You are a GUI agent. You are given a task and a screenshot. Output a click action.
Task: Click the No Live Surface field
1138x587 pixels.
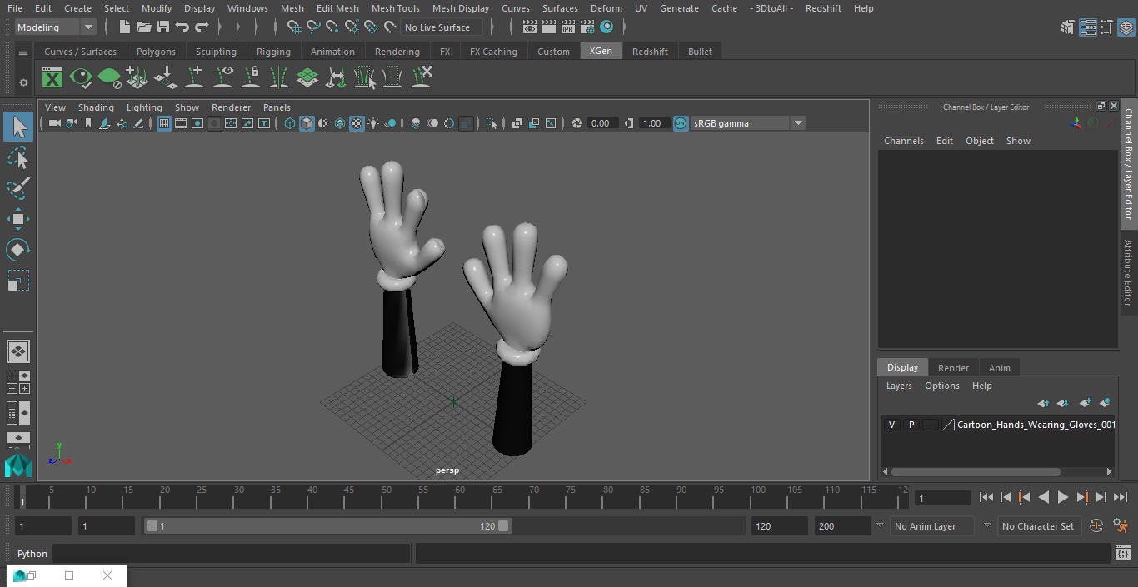(x=441, y=27)
